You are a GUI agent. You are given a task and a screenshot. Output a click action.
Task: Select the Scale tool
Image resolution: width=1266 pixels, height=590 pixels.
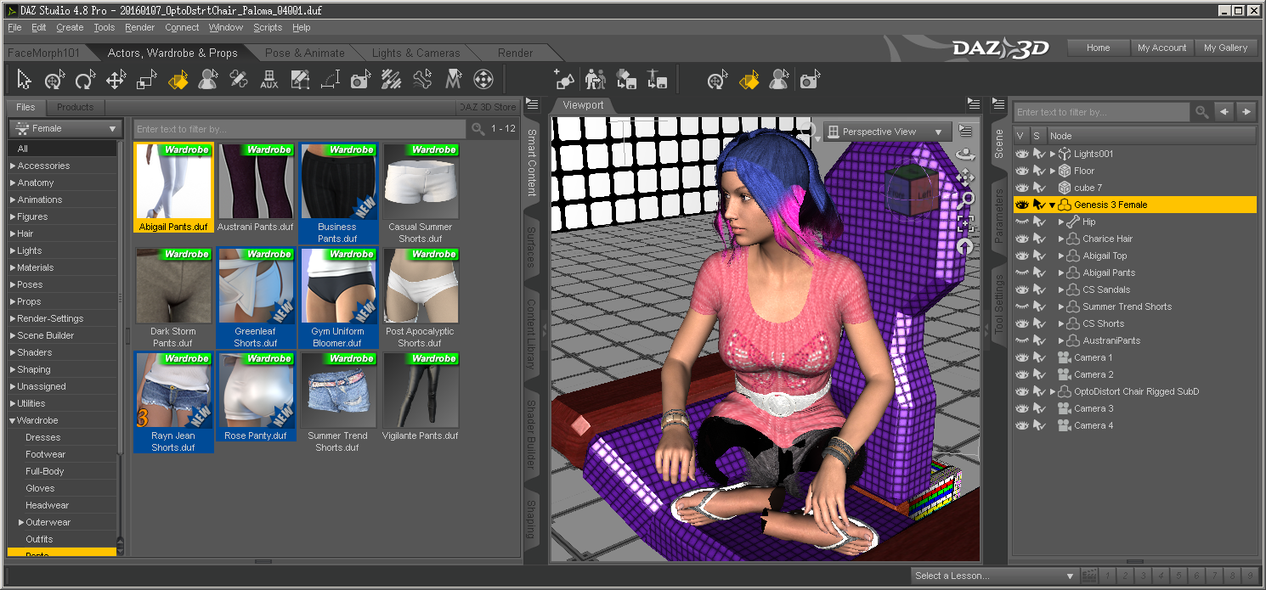point(146,80)
